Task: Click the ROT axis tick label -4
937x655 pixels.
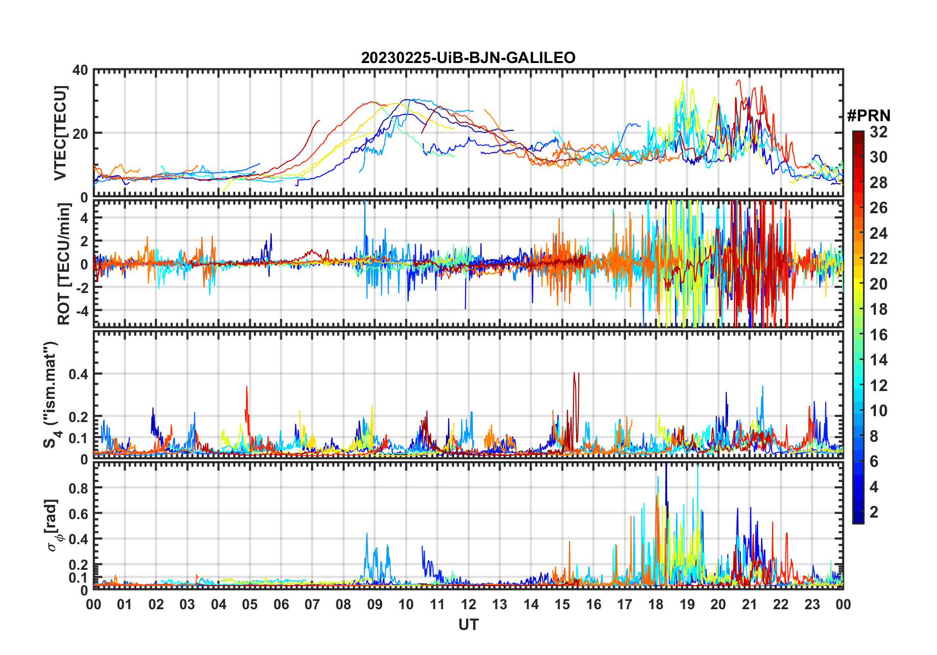Action: pos(81,311)
